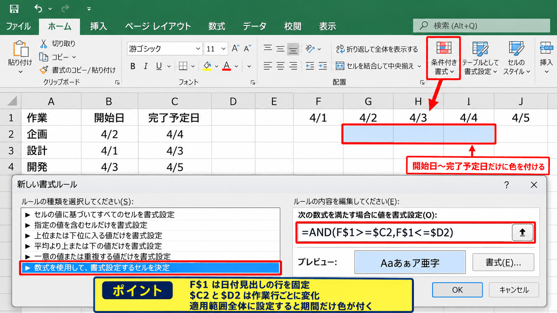Click the 検索 (Alt+Q) search box
Image resolution: width=557 pixels, height=313 pixels.
coord(481,26)
